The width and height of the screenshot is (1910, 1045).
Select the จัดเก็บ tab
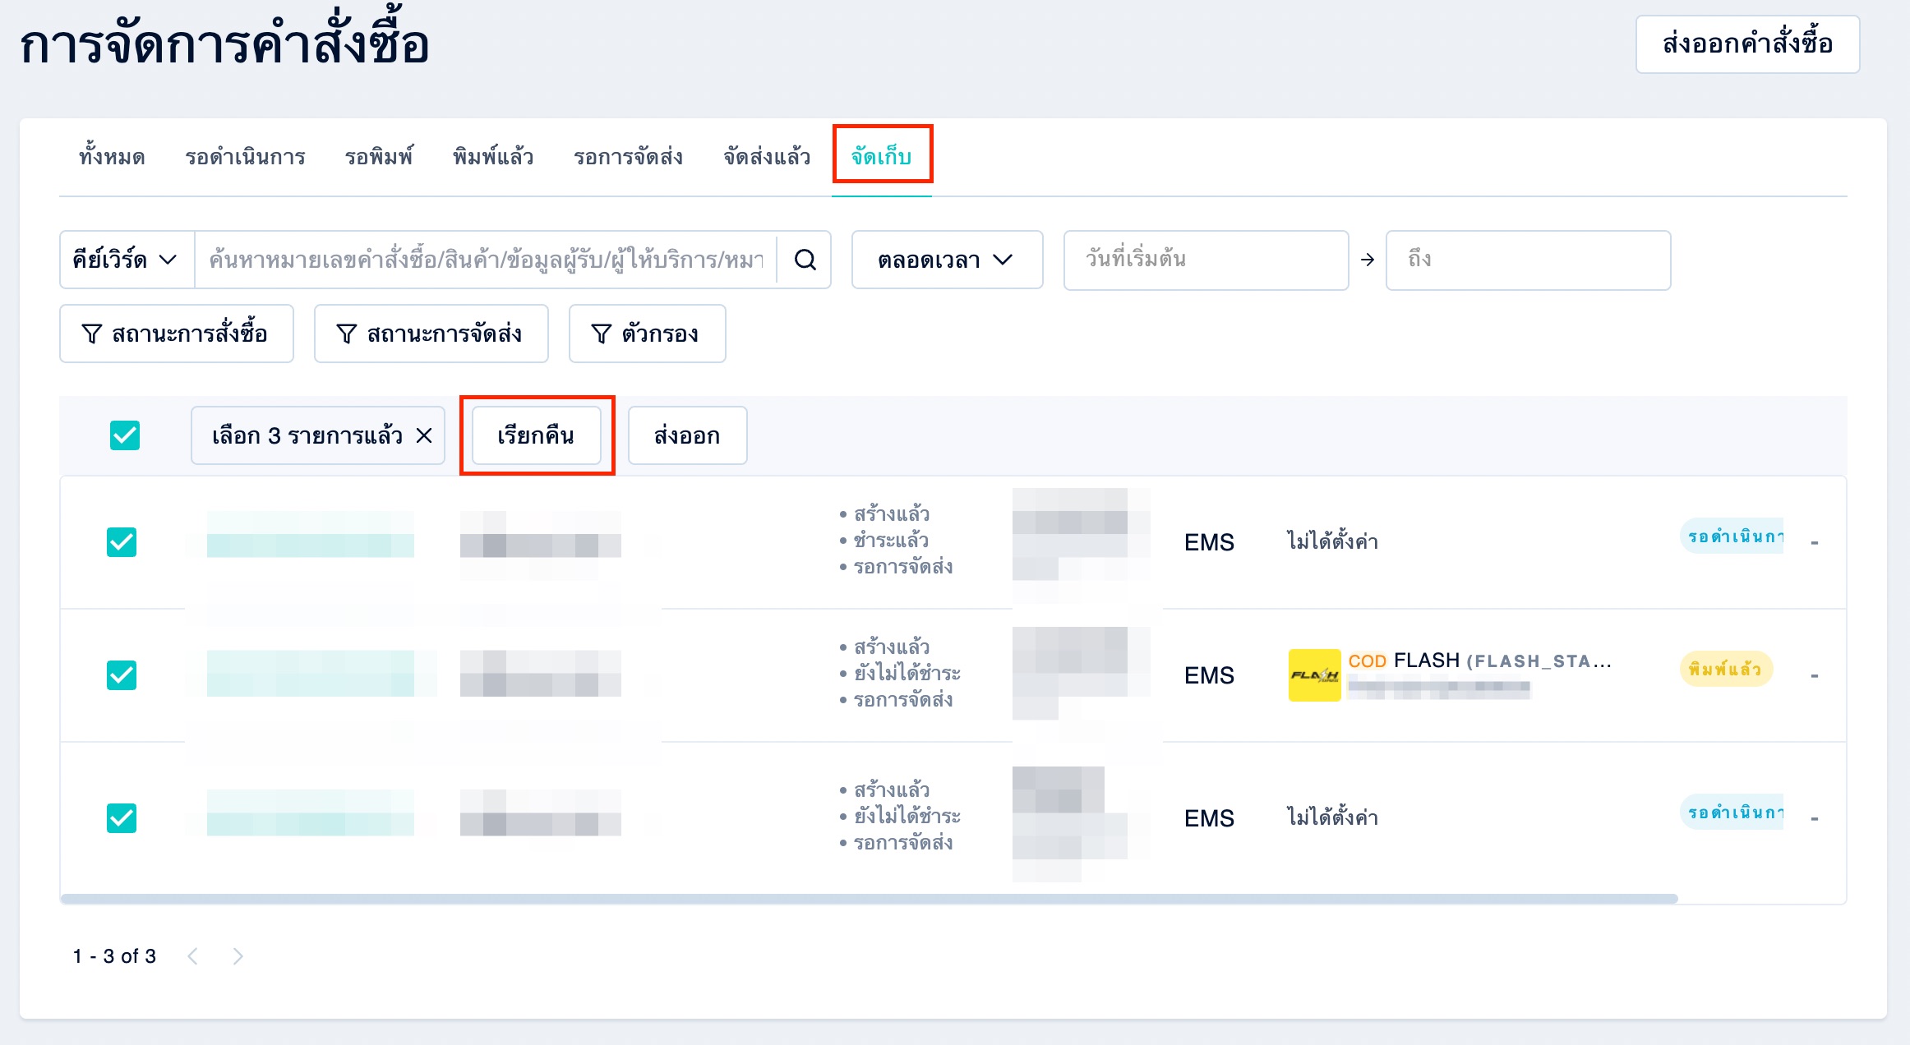[882, 156]
